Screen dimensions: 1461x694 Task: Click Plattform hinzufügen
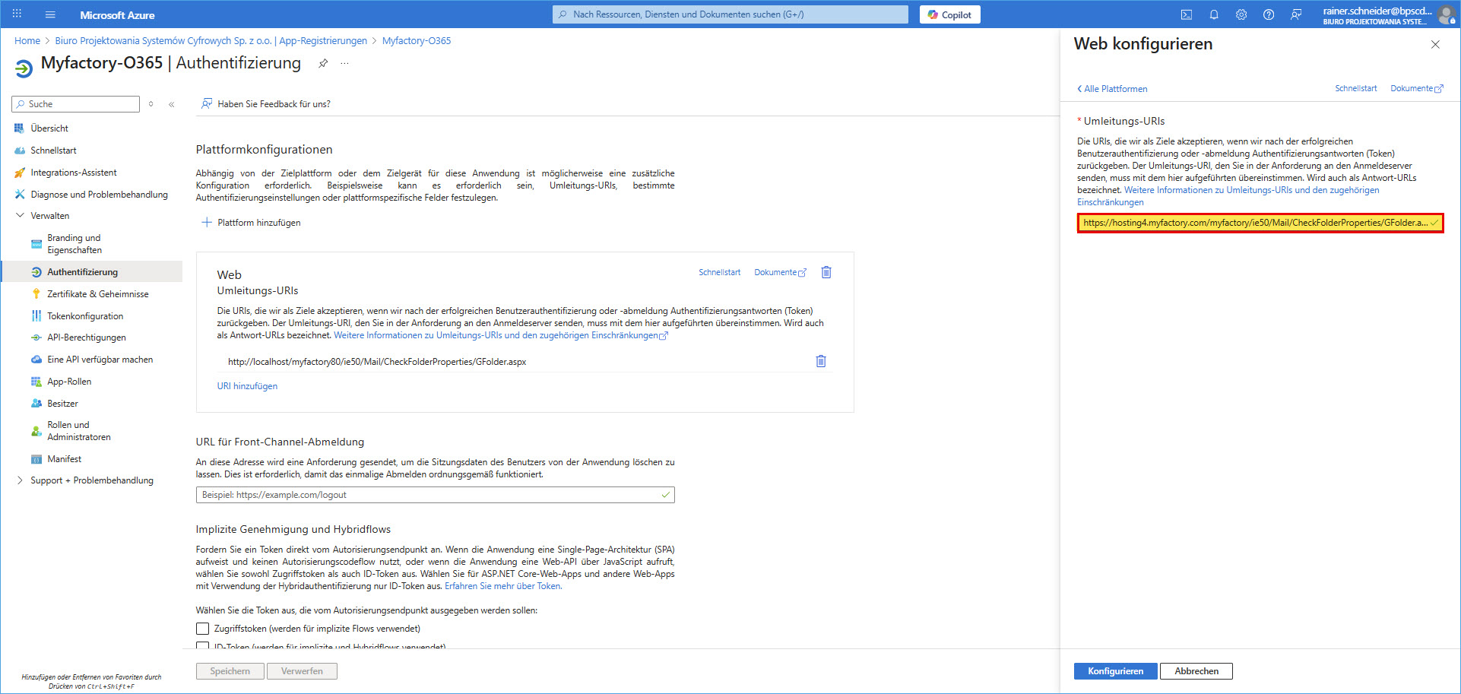[x=251, y=223]
